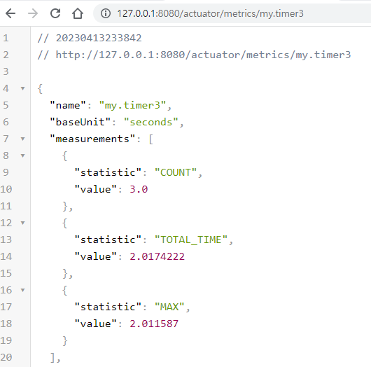Select the value 2.0174222
The height and width of the screenshot is (367, 371).
point(157,256)
